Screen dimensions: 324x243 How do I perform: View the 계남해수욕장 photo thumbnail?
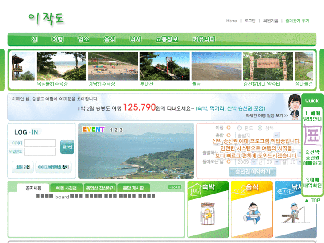pos(113,66)
